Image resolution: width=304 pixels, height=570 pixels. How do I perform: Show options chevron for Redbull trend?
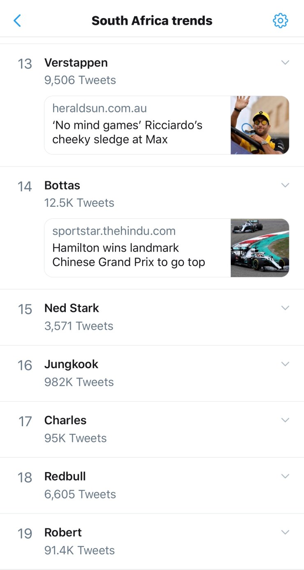pos(285,476)
